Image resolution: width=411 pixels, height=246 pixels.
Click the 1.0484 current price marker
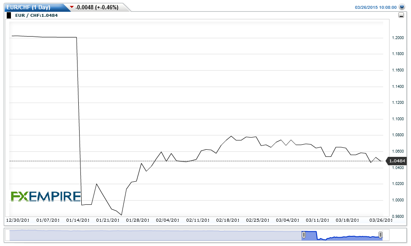[397, 161]
